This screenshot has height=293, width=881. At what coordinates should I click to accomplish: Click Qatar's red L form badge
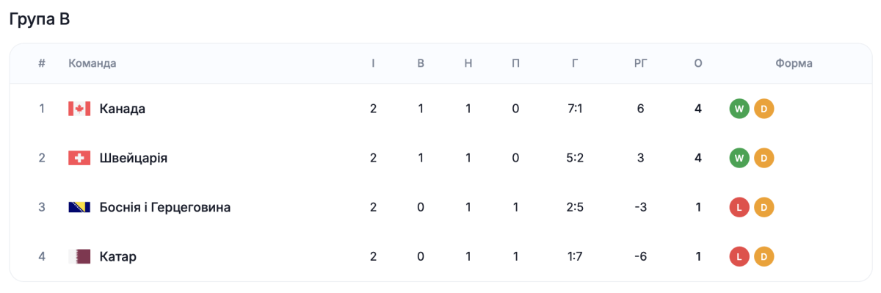(739, 256)
